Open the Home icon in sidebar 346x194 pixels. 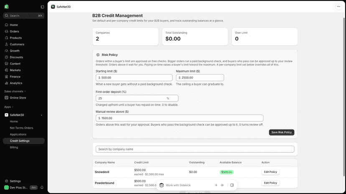tap(6, 25)
